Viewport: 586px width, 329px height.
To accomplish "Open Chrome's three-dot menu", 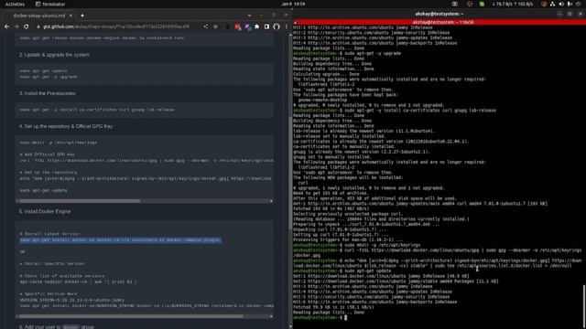I will tap(287, 27).
